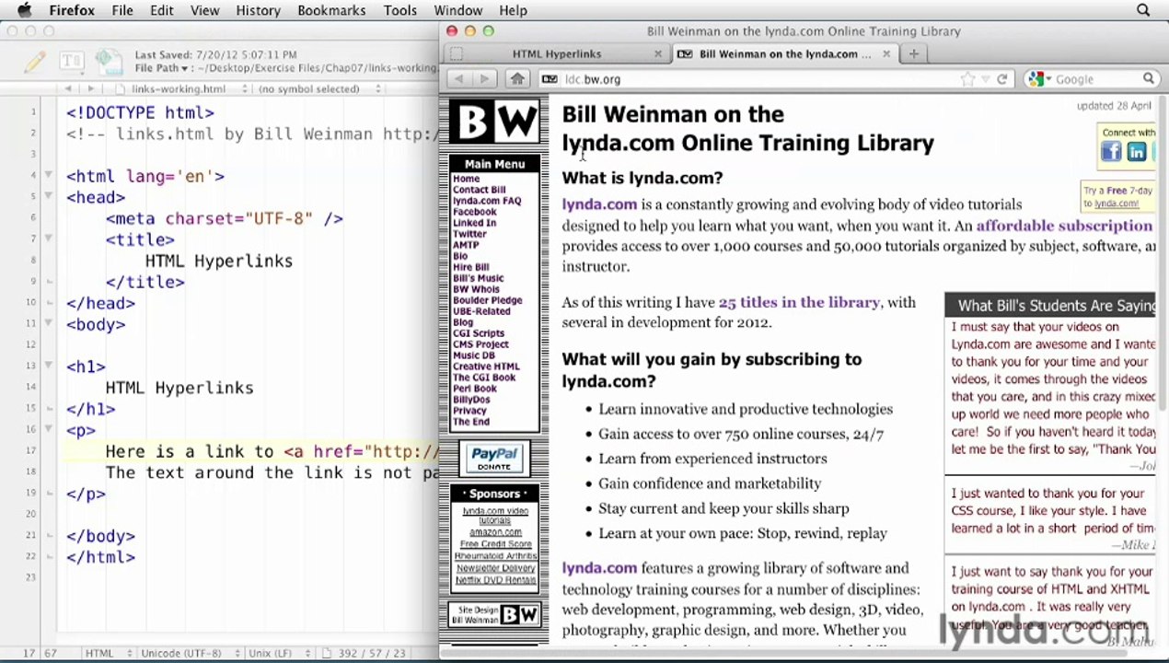Open the URL history dropdown arrow
The image size is (1169, 663).
pyautogui.click(x=987, y=79)
